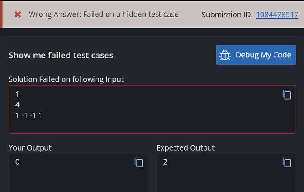This screenshot has height=192, width=304.
Task: Click the Expected Output label
Action: pyautogui.click(x=185, y=147)
